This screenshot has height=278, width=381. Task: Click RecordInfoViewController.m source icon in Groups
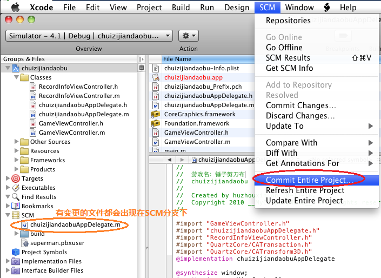pyautogui.click(x=33, y=96)
